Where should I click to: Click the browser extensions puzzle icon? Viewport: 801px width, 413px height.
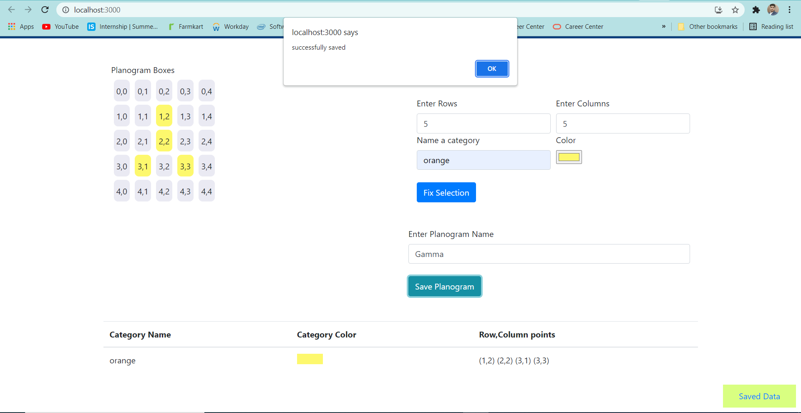(756, 10)
